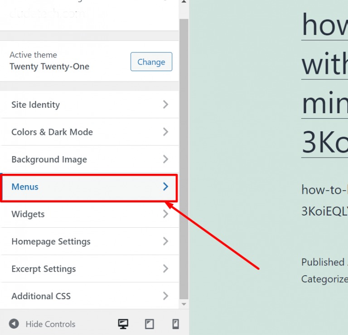This screenshot has width=348, height=335.
Task: Switch to tablet preview icon
Action: (x=149, y=324)
